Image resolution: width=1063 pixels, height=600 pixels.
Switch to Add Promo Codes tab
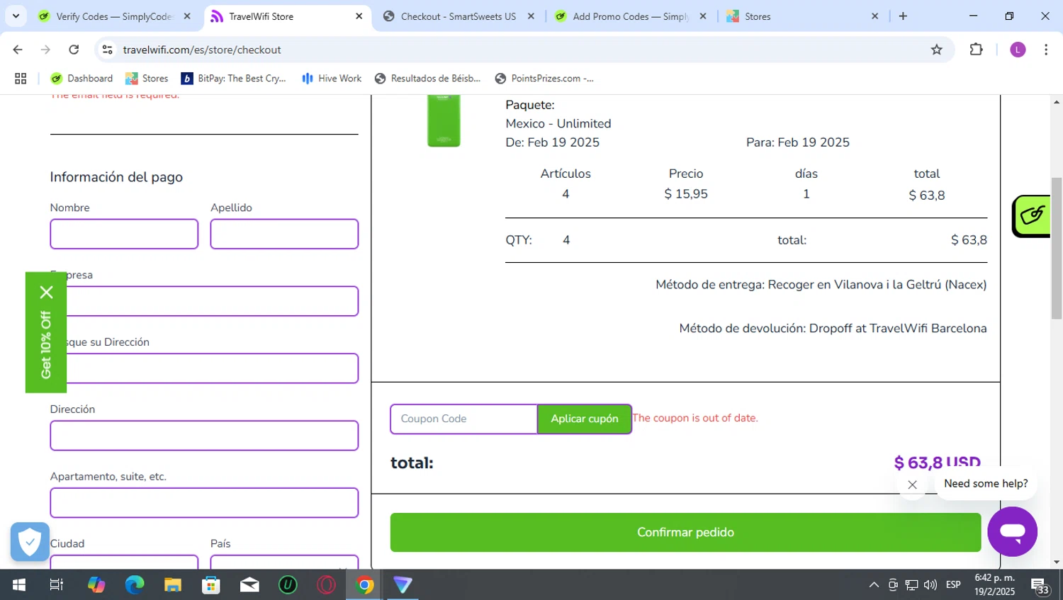pos(630,16)
